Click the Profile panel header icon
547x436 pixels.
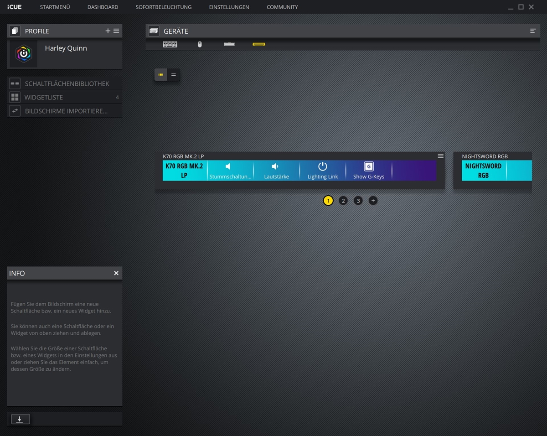tap(15, 31)
